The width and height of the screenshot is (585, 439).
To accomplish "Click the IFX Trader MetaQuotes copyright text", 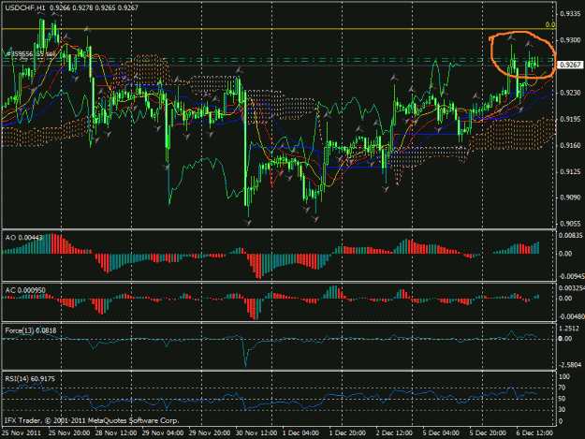I will [92, 420].
